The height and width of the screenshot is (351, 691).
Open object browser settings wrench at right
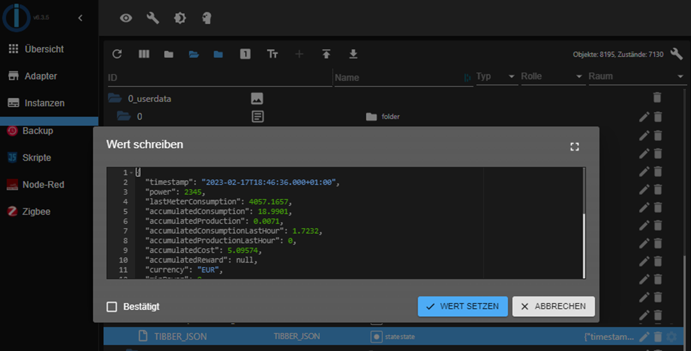[x=677, y=54]
